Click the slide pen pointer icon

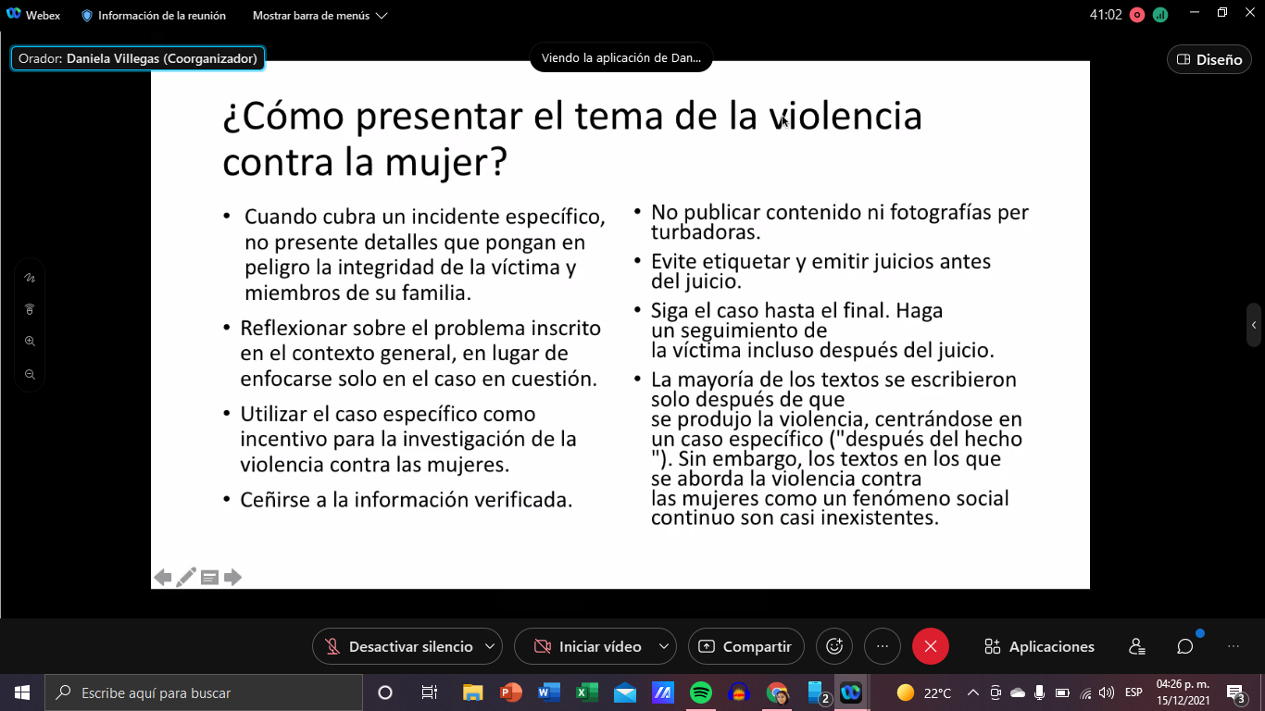tap(186, 578)
